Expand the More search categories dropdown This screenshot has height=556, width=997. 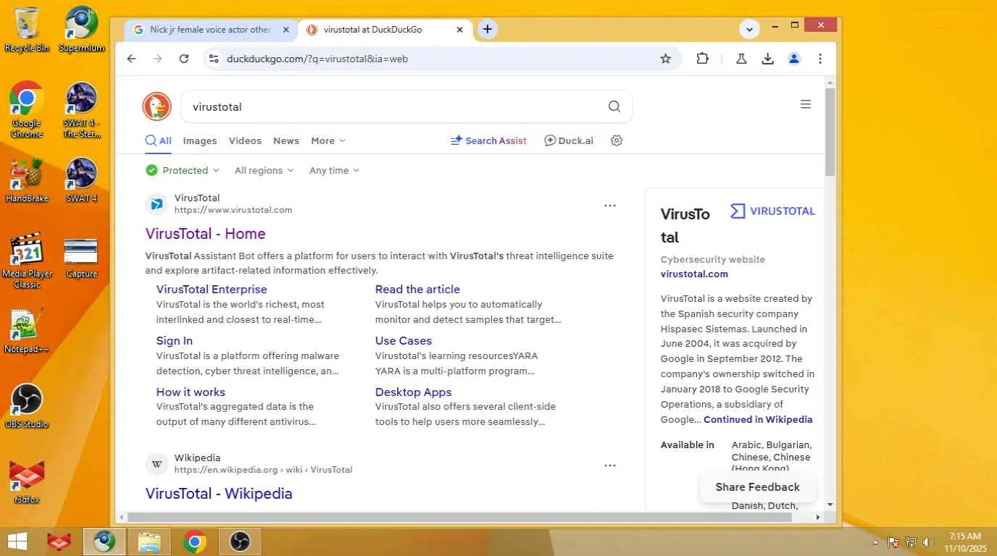coord(328,140)
